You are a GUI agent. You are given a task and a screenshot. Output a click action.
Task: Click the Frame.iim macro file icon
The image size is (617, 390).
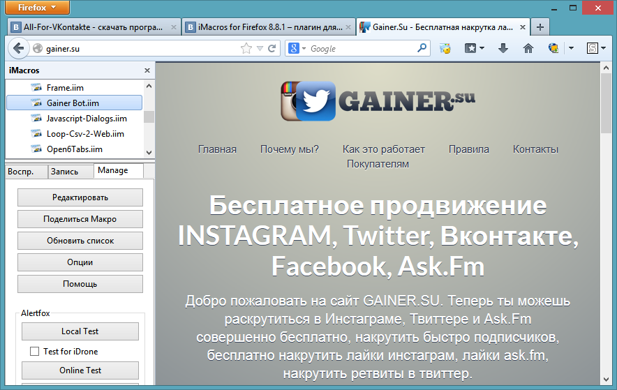tap(36, 87)
